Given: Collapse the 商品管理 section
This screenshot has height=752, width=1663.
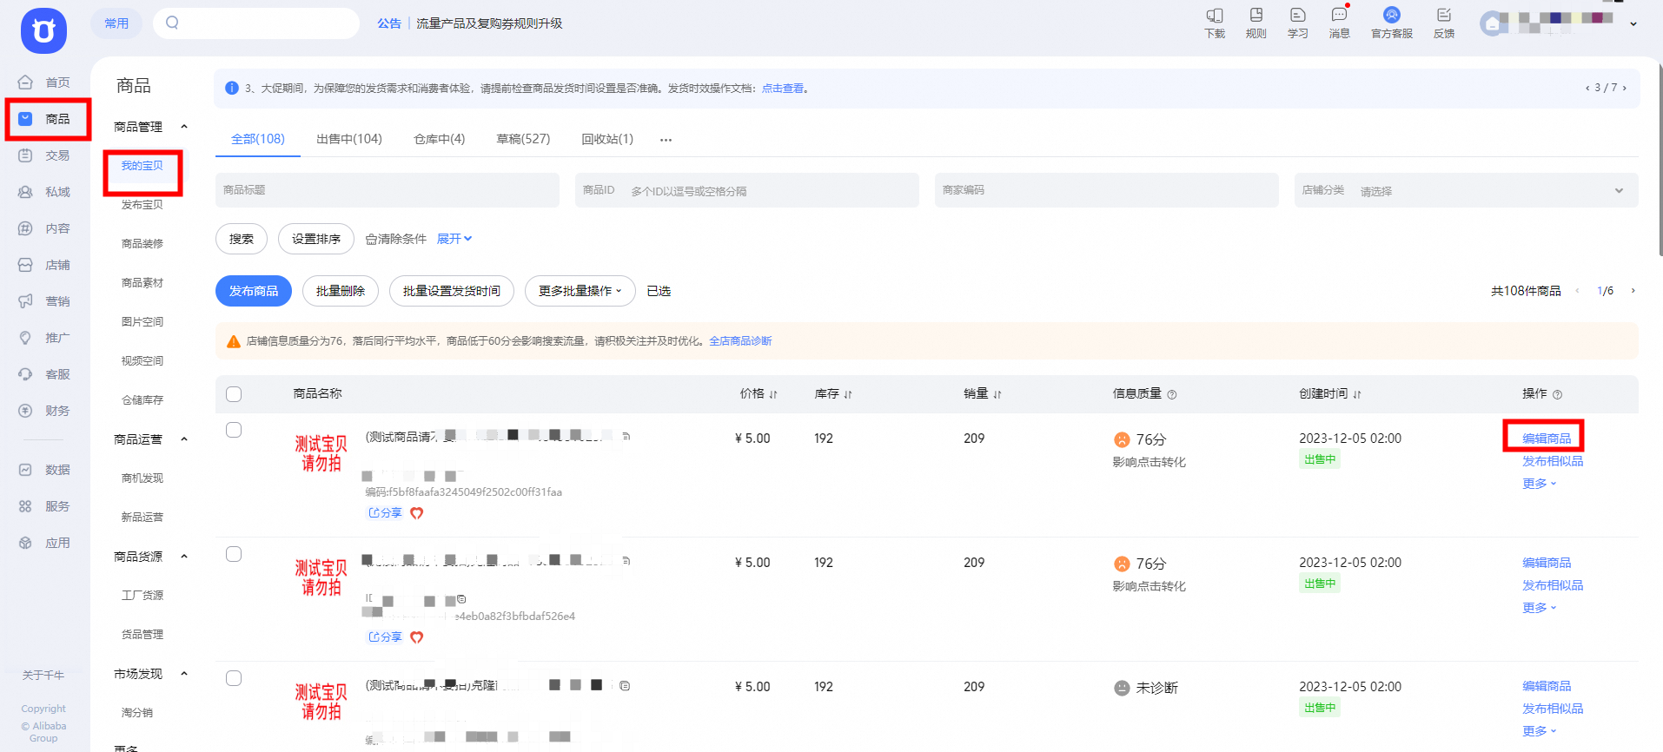Looking at the screenshot, I should pyautogui.click(x=184, y=127).
